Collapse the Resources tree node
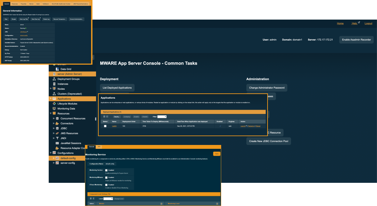Viewport: 377px width, 206px height. point(51,114)
